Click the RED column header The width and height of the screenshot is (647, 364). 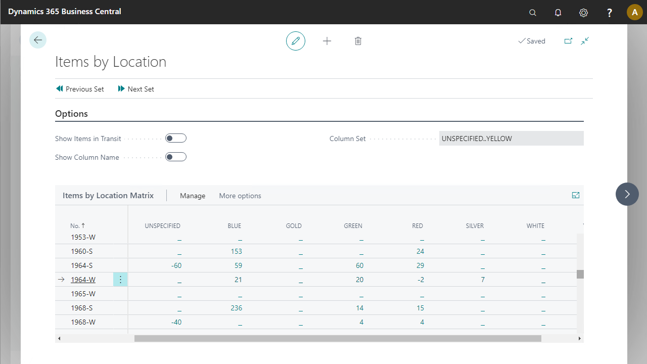pos(418,226)
